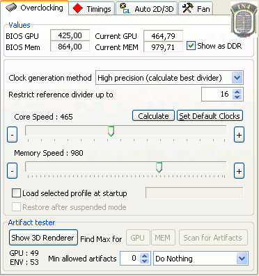This screenshot has width=259, height=276.
Task: Click the Calculate button
Action: (x=153, y=115)
